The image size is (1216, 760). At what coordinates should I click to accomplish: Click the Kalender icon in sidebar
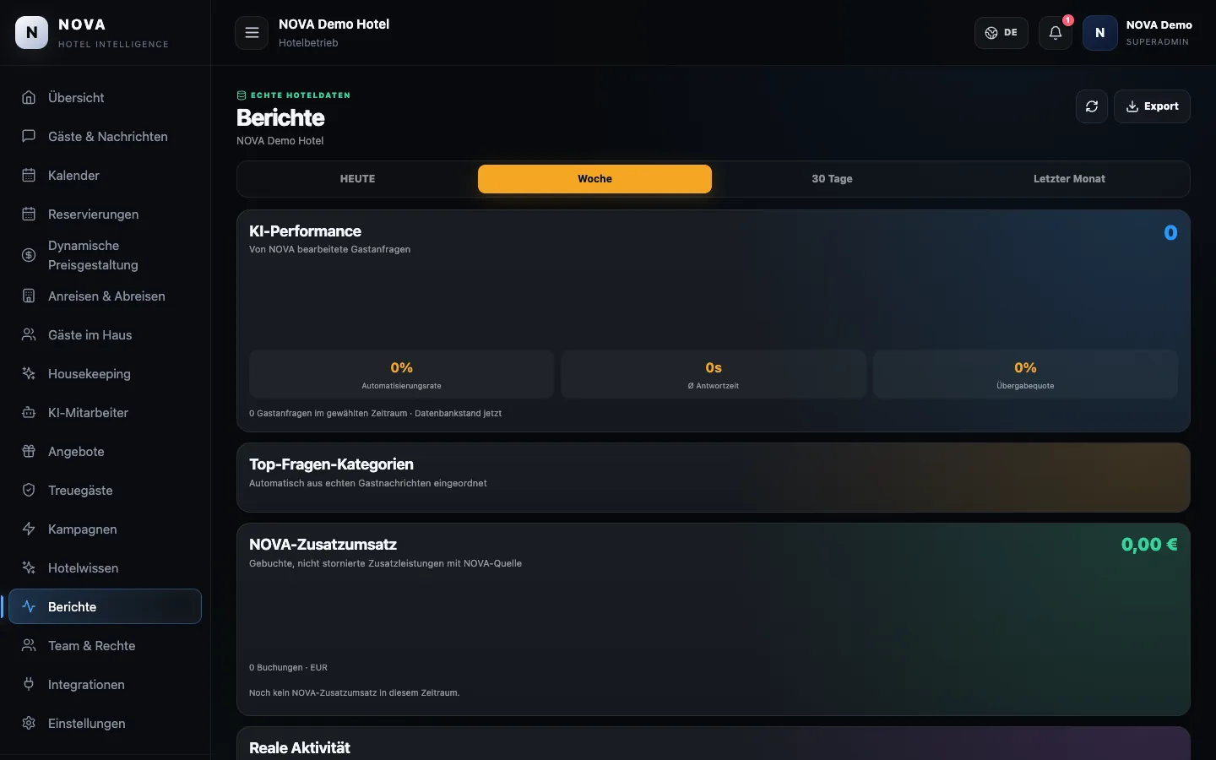(x=29, y=176)
